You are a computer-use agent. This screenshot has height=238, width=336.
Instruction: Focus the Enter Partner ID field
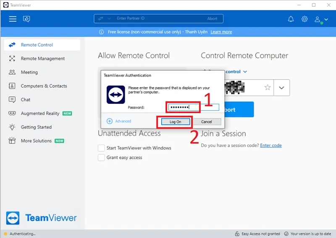(159, 18)
